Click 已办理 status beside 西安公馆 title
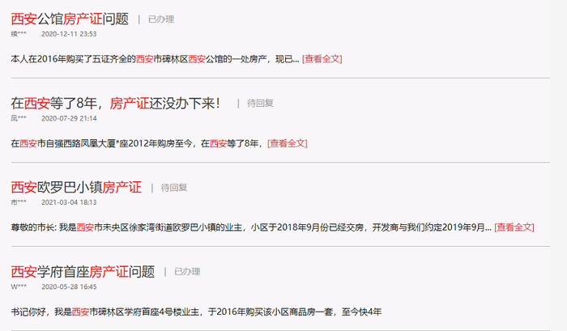Viewport: 567px width, 331px height. 161,19
